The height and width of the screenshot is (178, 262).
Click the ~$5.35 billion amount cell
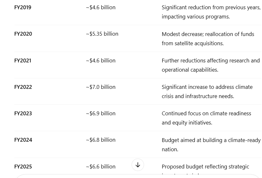pyautogui.click(x=102, y=34)
